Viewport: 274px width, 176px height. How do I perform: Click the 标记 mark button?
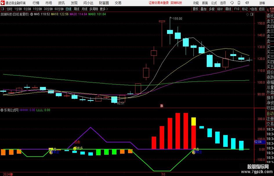point(245,9)
